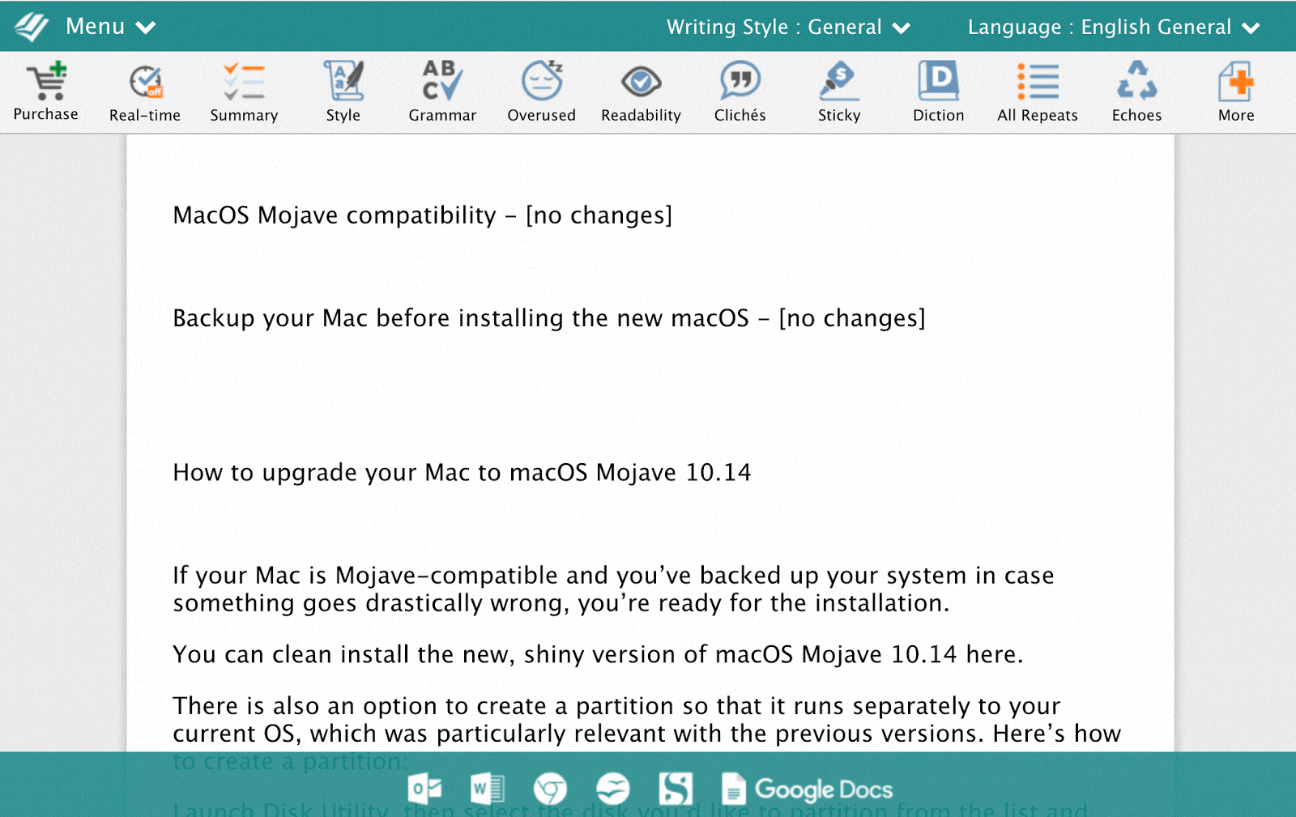Open the Style check tool
1296x817 pixels.
pyautogui.click(x=343, y=91)
